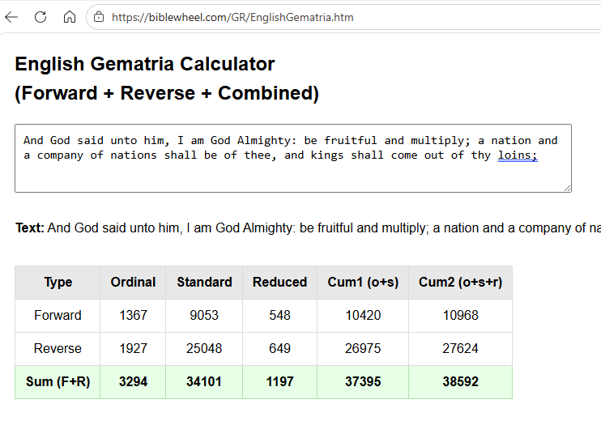Viewport: 601px width, 421px height.
Task: Click the Forward Ordinal value 1367
Action: point(133,316)
